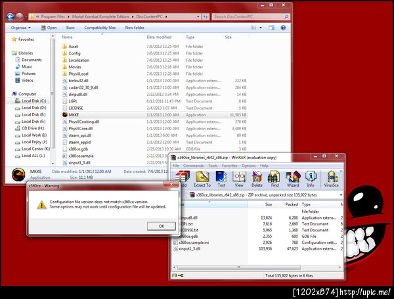Select the Asset folder
This screenshot has width=394, height=299.
pos(73,47)
